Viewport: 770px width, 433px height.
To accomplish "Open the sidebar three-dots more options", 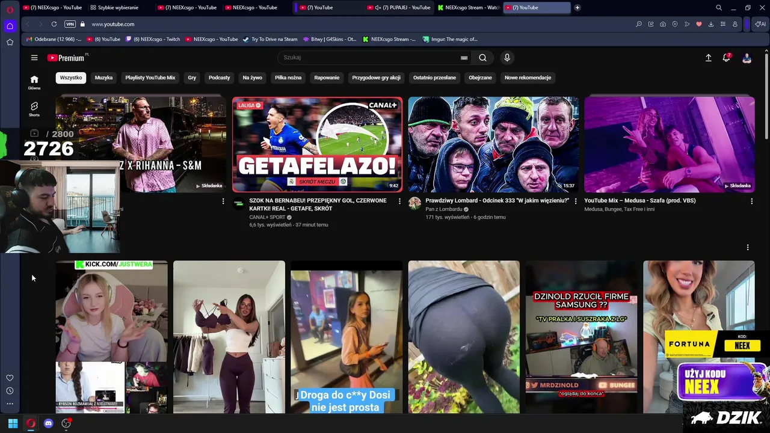I will coord(10,404).
